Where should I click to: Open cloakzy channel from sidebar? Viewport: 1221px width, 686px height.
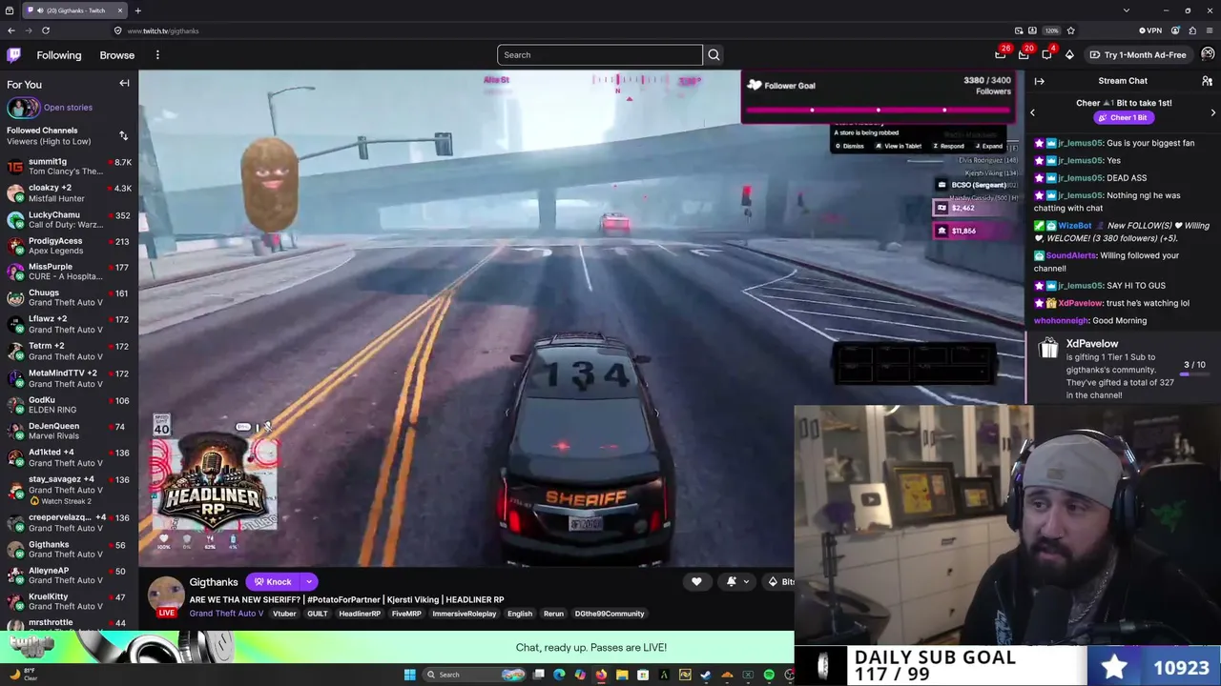click(69, 193)
